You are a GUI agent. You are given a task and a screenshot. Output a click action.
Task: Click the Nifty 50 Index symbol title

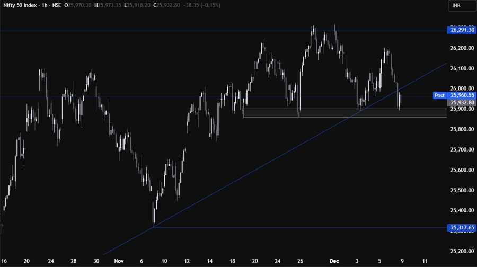pos(23,5)
